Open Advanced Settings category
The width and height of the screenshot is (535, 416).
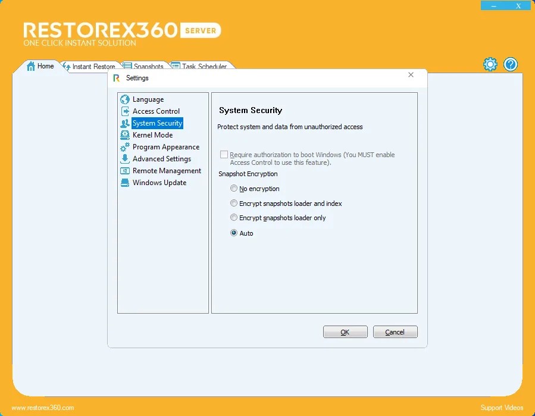pos(162,159)
